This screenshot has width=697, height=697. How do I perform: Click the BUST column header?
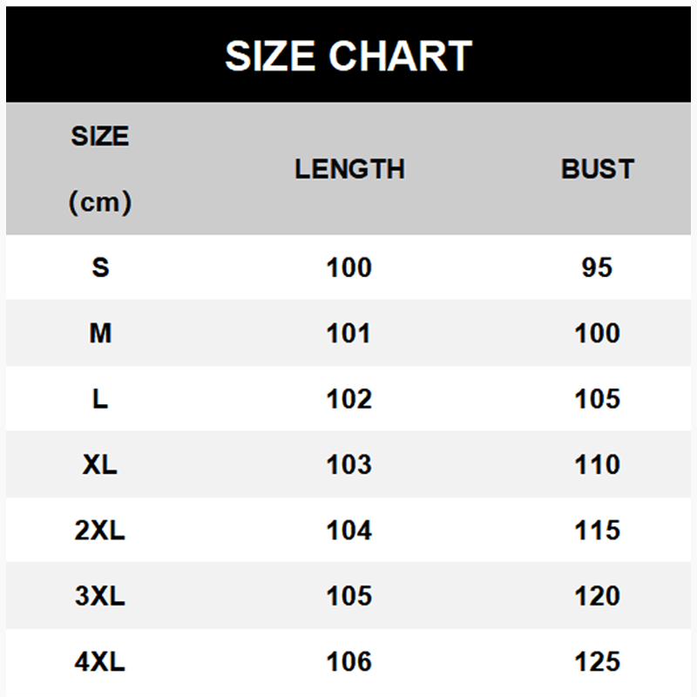coord(598,169)
